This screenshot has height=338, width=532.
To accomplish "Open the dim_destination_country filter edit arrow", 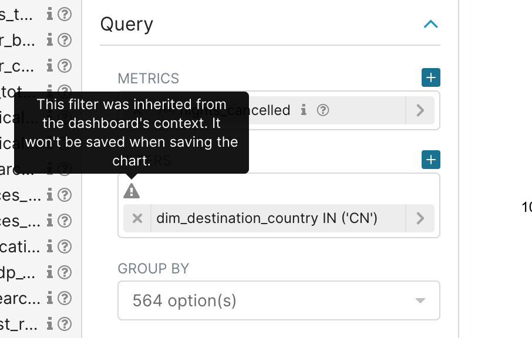I will (420, 218).
